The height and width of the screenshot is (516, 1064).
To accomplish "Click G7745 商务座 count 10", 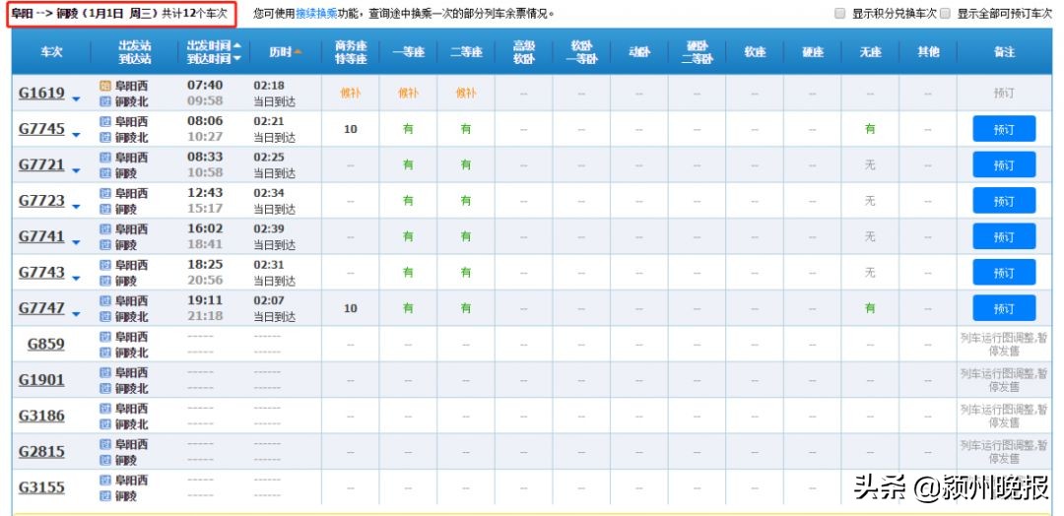I will pos(350,129).
